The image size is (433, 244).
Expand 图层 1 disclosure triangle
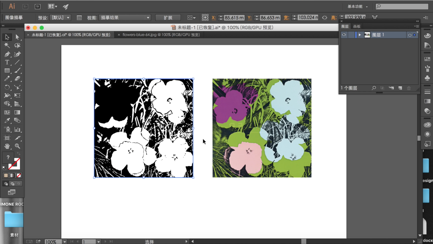coord(360,35)
